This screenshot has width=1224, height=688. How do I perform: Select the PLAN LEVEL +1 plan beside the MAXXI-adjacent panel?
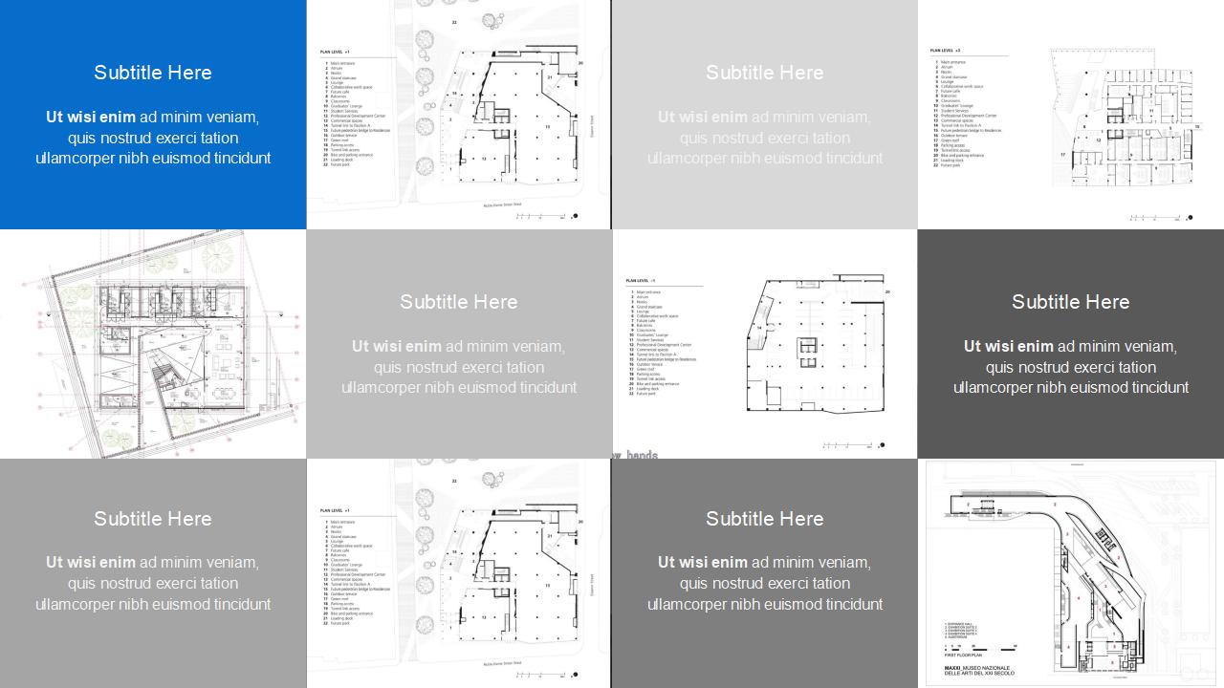458,573
